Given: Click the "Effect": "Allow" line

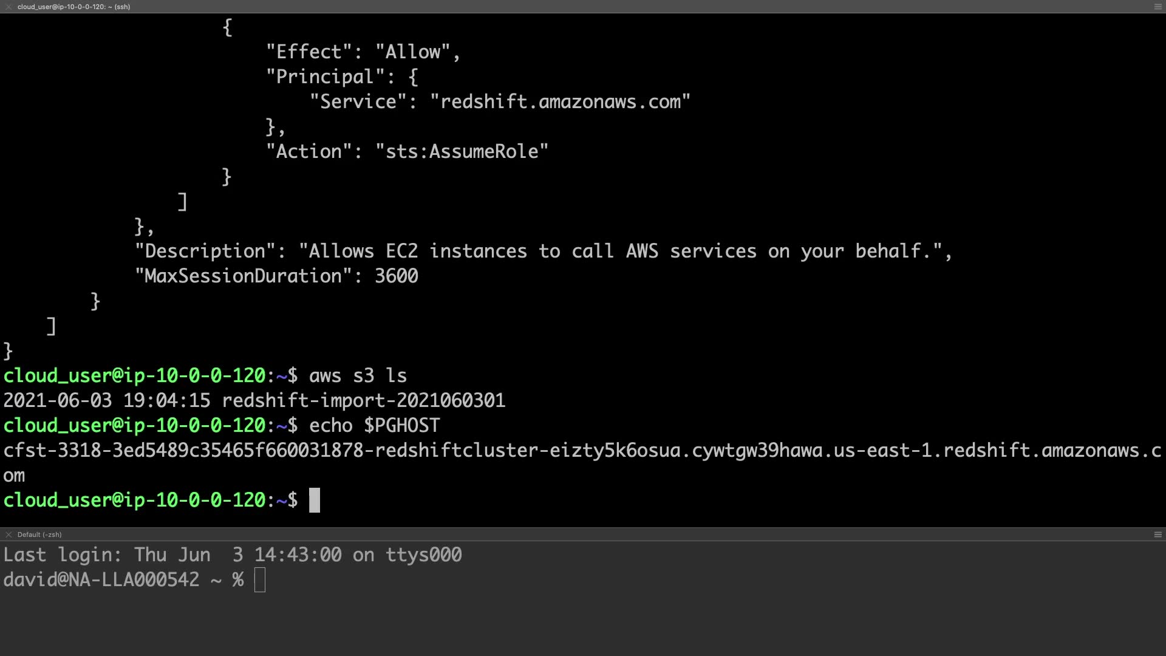Looking at the screenshot, I should (x=363, y=52).
